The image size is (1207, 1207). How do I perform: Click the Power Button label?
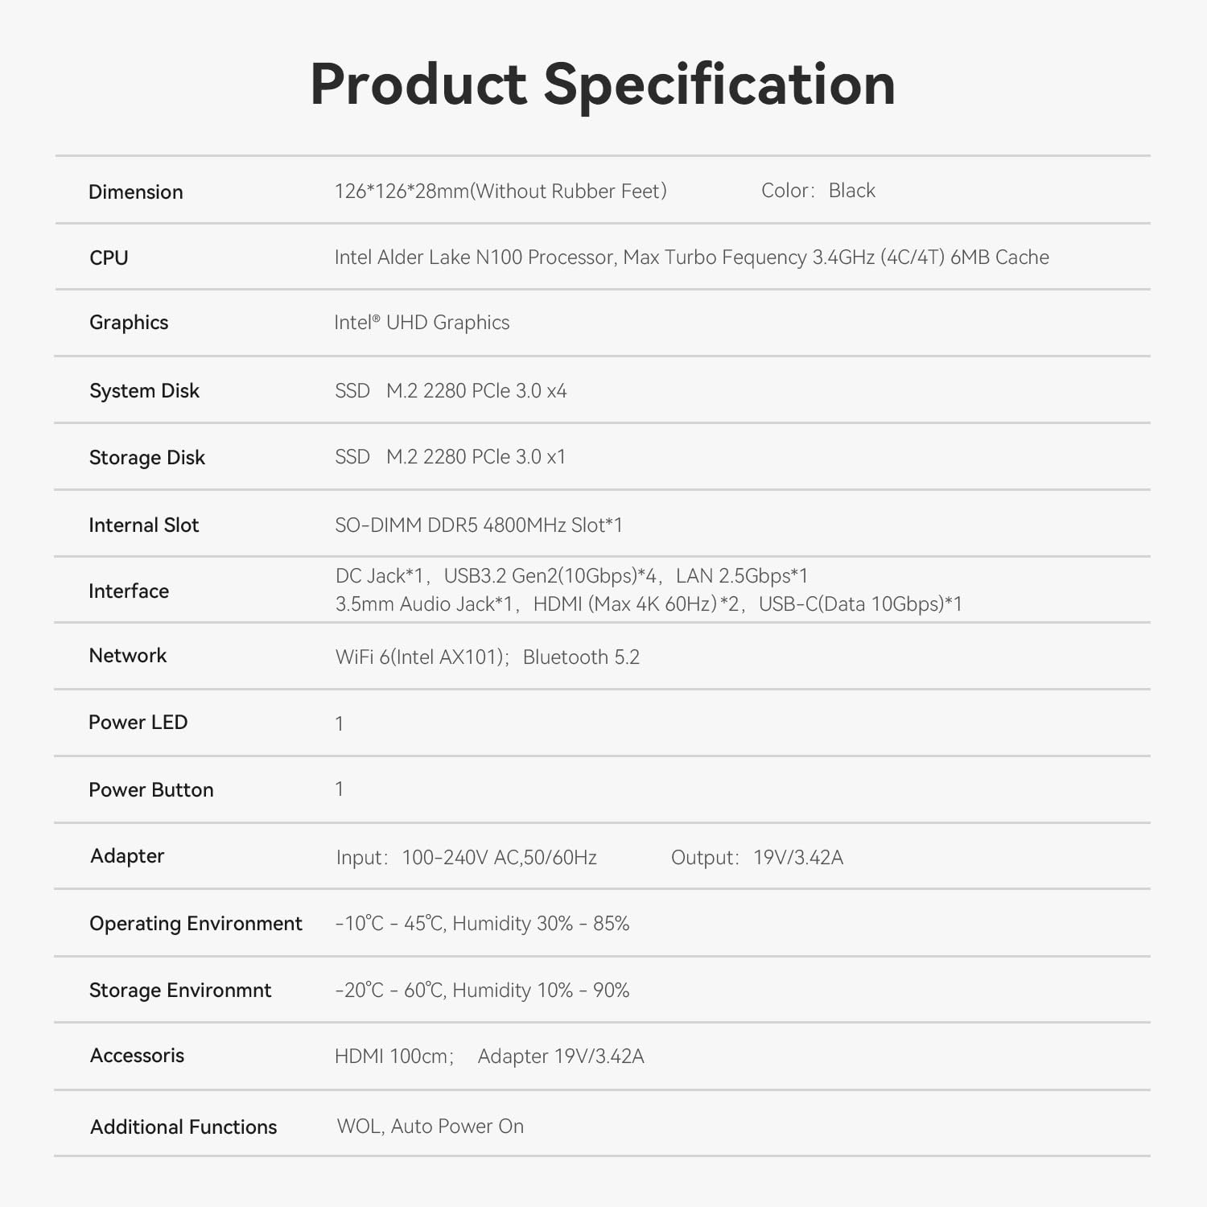pyautogui.click(x=151, y=790)
